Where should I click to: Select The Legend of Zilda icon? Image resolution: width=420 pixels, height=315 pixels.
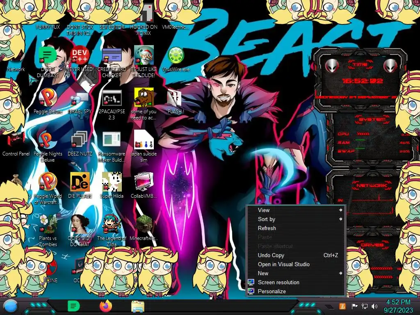pyautogui.click(x=112, y=224)
